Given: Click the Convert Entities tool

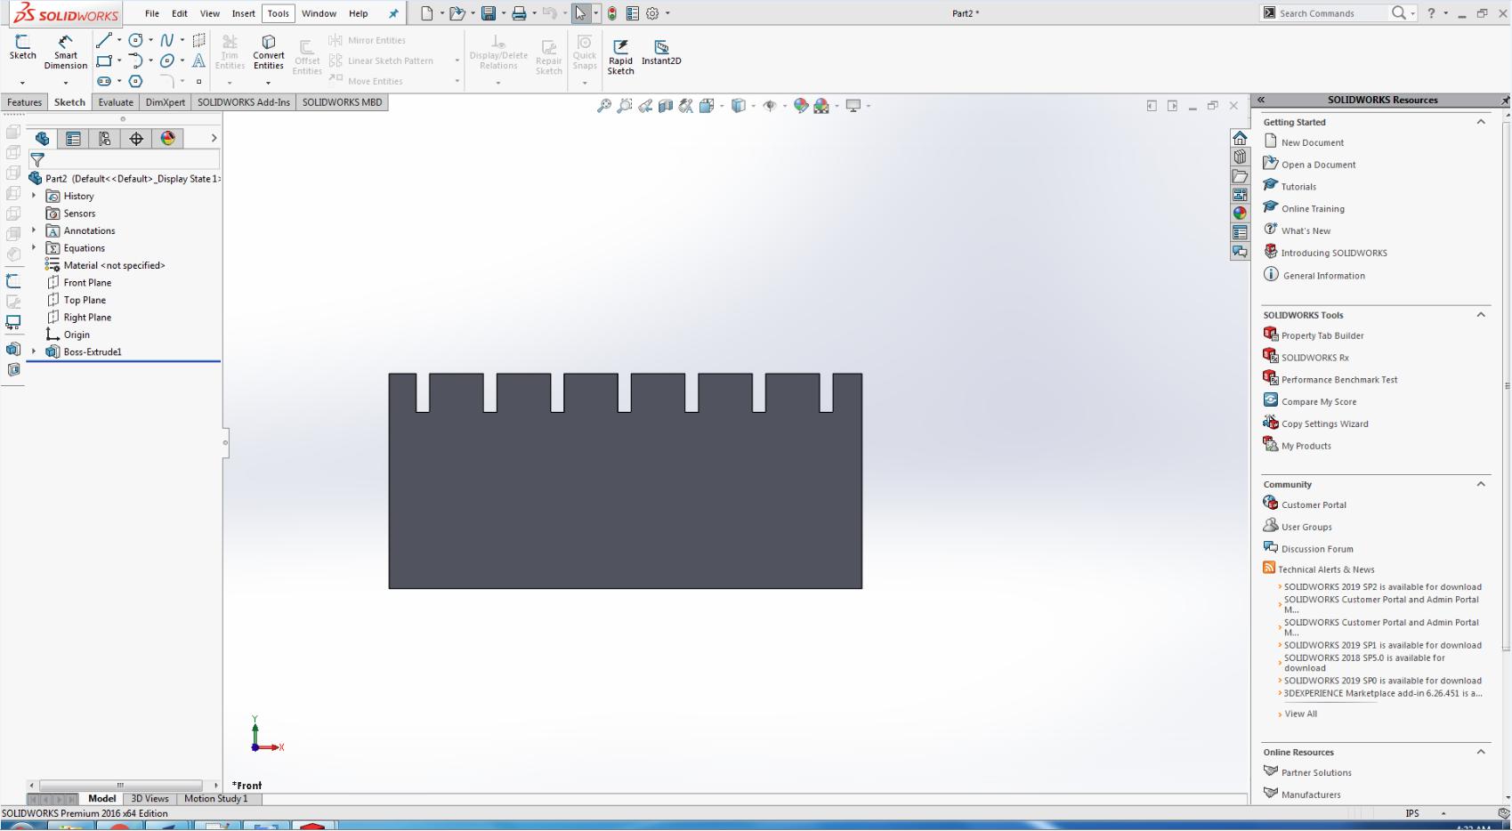Looking at the screenshot, I should coord(269,52).
